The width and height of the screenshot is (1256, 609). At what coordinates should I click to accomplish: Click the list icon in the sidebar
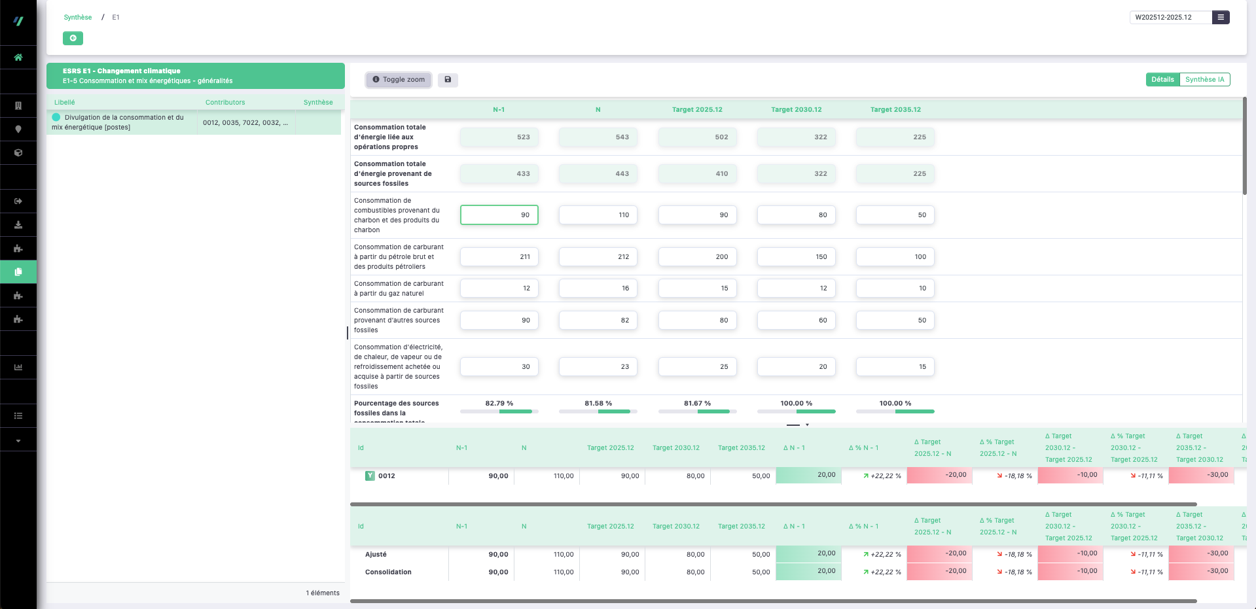click(x=18, y=415)
